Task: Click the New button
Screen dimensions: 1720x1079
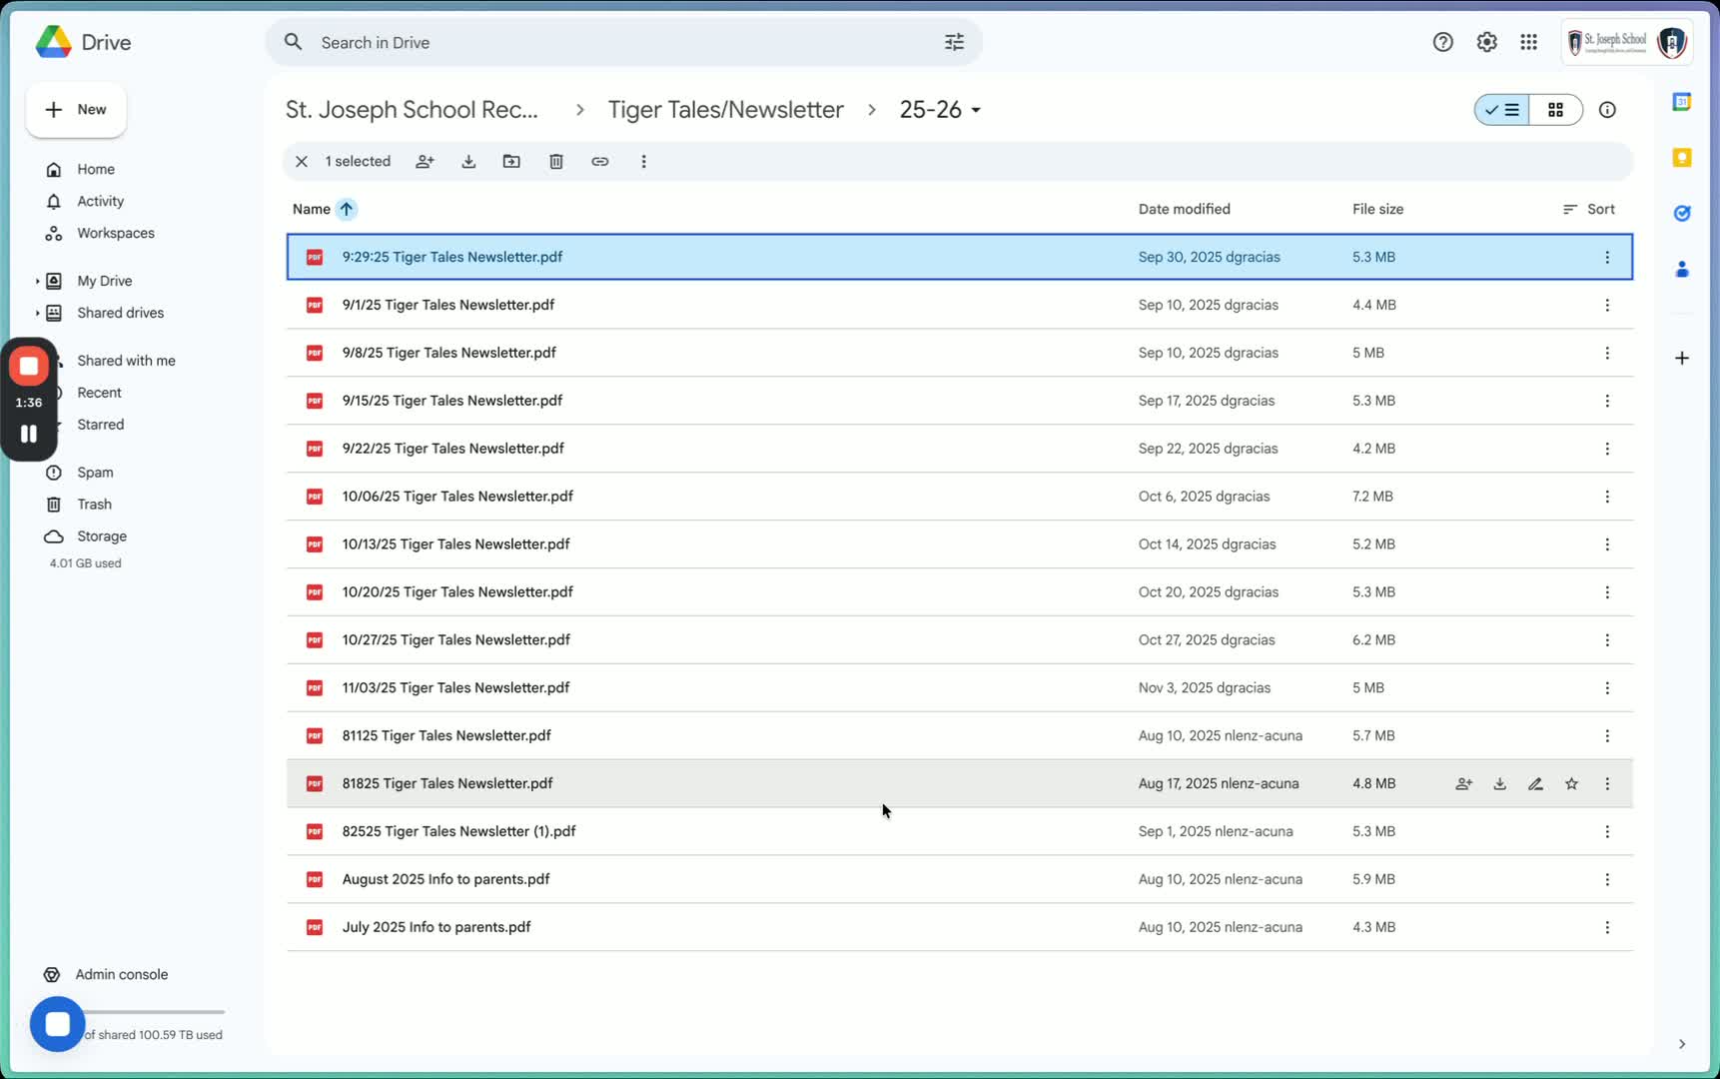Action: click(76, 110)
